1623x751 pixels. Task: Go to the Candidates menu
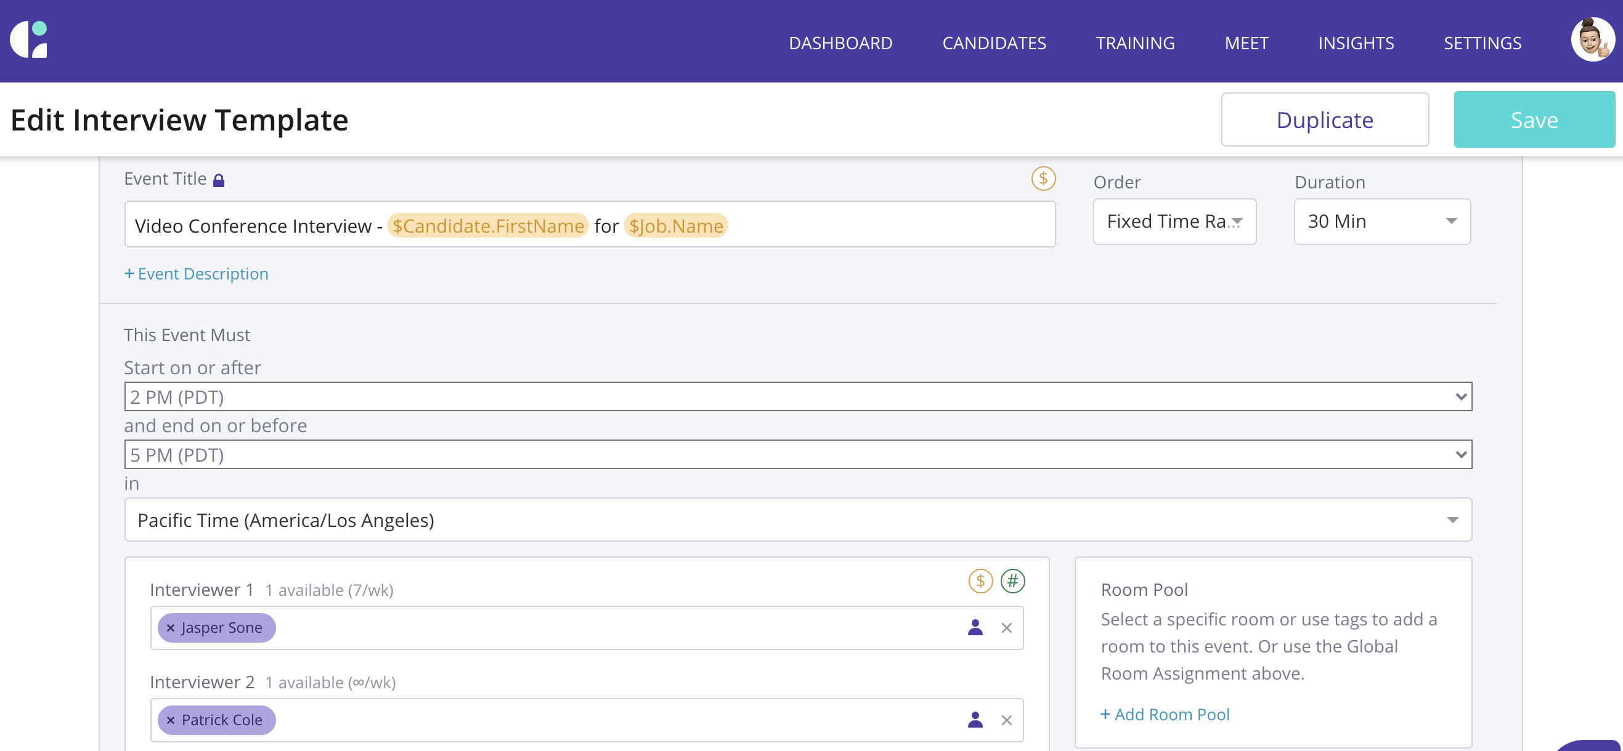[x=994, y=43]
